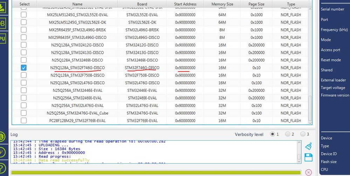
Task: Enable the MX25R6435F_STM32L496G-DISCO checkbox
Action: pos(23,37)
